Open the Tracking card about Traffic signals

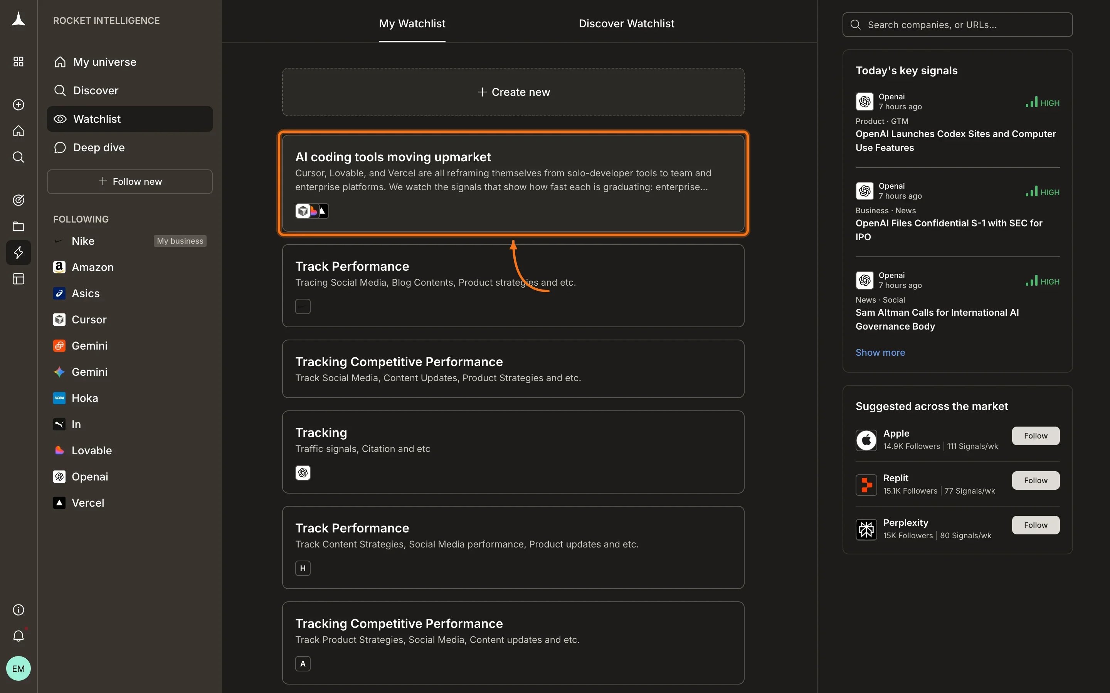(513, 452)
